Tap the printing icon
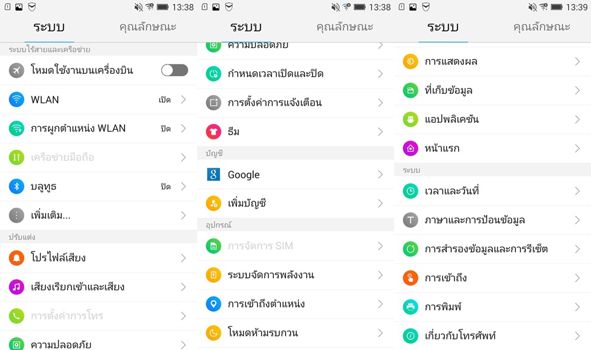The image size is (591, 350). (410, 307)
